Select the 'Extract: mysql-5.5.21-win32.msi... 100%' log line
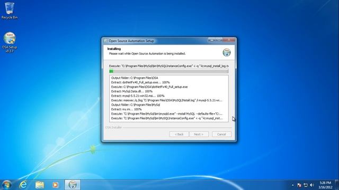Viewport: 339px width, 190px height. (x=138, y=96)
